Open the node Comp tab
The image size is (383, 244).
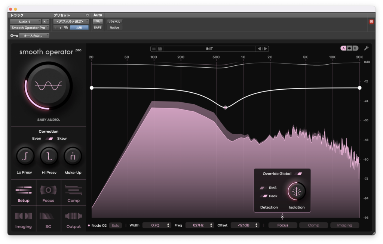click(x=314, y=225)
